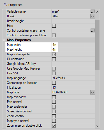Click the scrollbar down arrow
Screen dimensions: 104x130
[97, 126]
